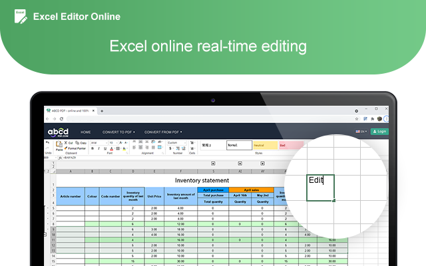Select the Neutral cell style
Image resolution: width=426 pixels, height=266 pixels.
pos(265,145)
